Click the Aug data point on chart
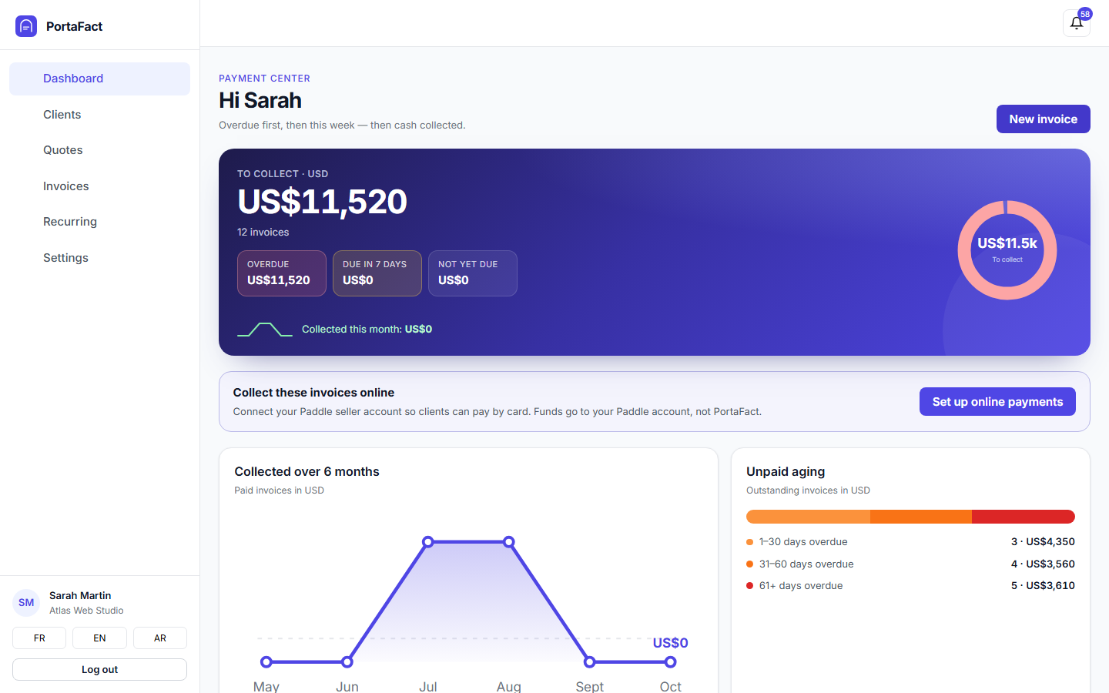The width and height of the screenshot is (1109, 693). (x=509, y=542)
